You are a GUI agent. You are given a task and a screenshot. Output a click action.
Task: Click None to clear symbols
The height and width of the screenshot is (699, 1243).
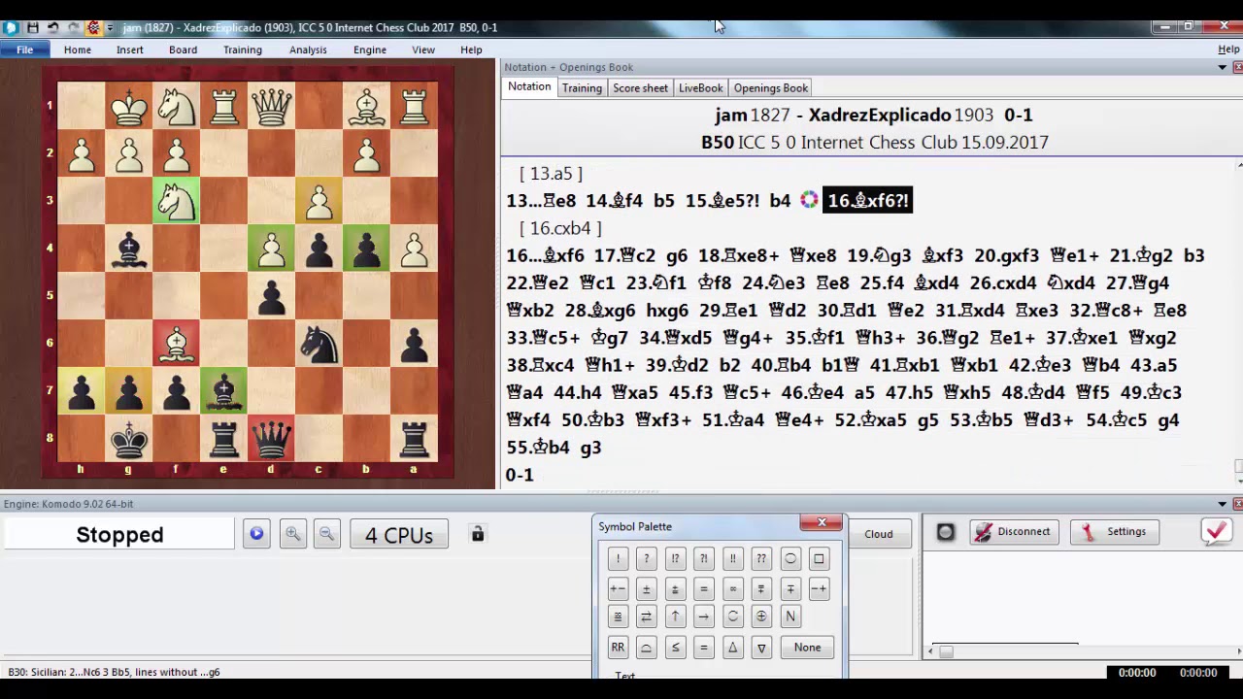click(807, 648)
